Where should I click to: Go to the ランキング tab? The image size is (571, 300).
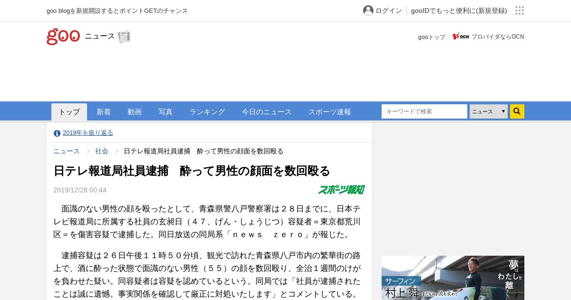(x=207, y=112)
